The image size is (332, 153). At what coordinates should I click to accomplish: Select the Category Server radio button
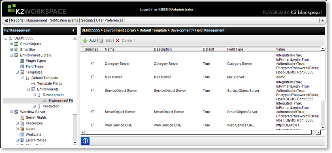pos(93,64)
